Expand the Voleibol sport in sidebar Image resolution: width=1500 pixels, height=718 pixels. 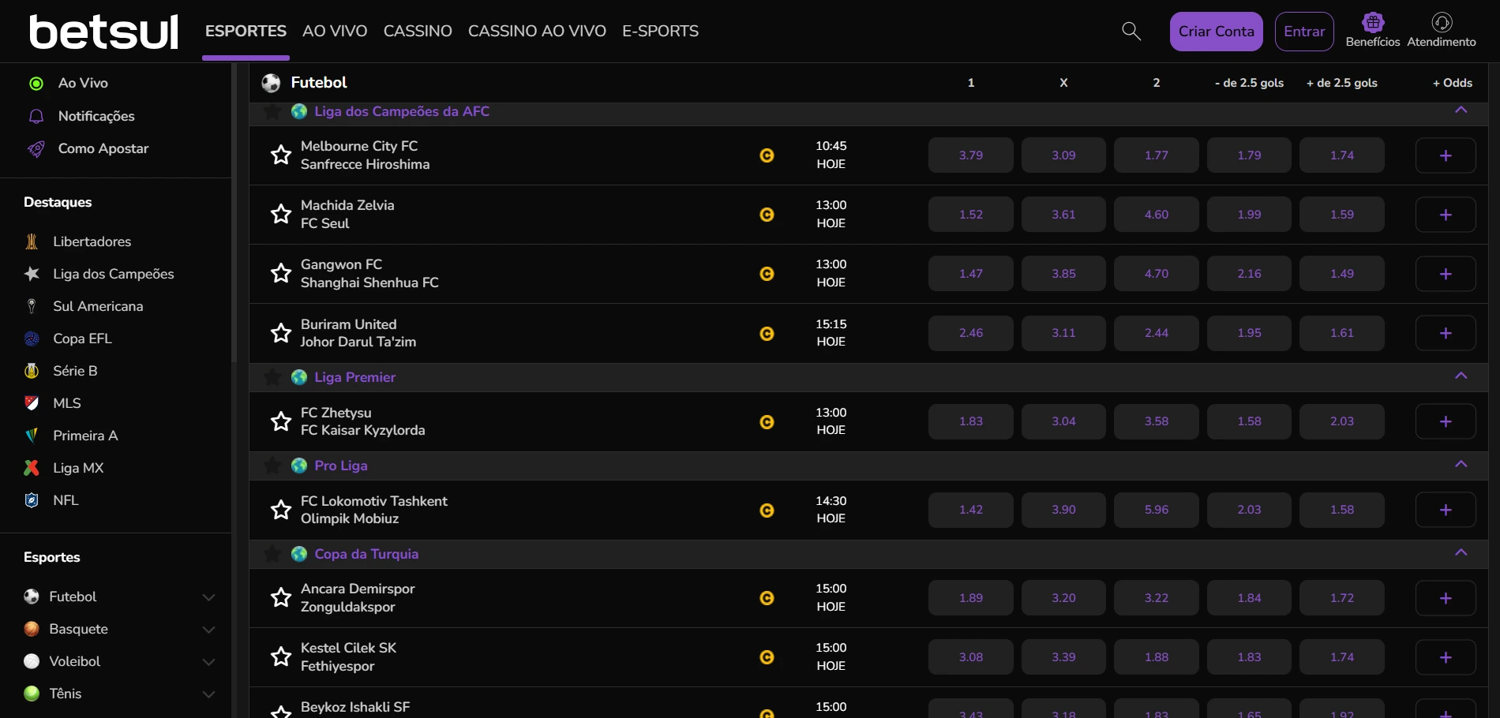209,662
